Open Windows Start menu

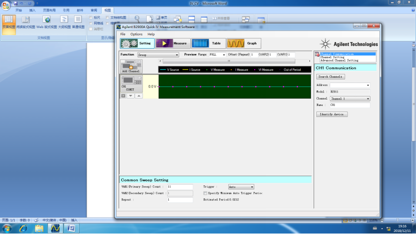pyautogui.click(x=7, y=228)
